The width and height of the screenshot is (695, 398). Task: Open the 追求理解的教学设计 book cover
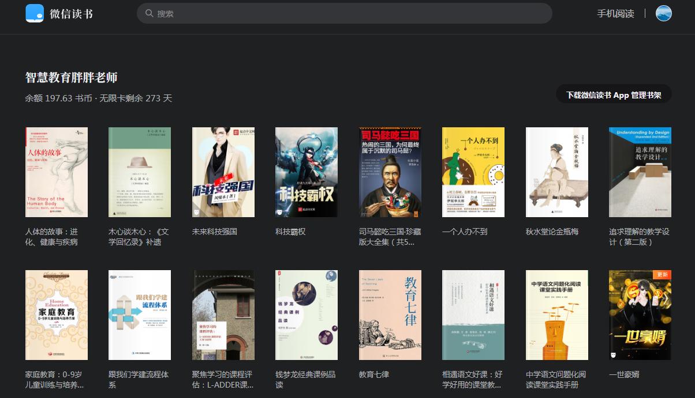(x=640, y=172)
